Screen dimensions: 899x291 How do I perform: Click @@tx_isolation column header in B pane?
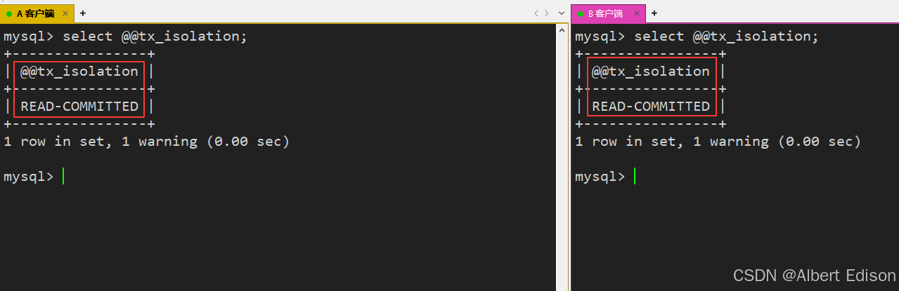point(651,72)
